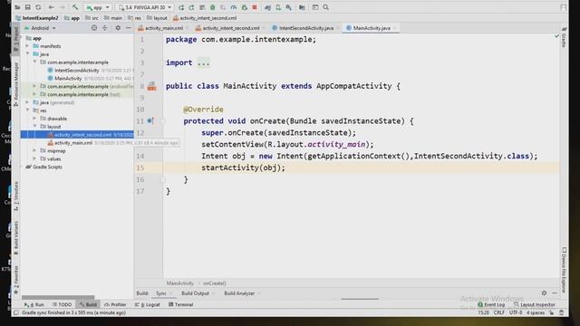The width and height of the screenshot is (580, 326).
Task: Switch to the activity_intent_second.xml editor tab
Action: click(x=230, y=28)
